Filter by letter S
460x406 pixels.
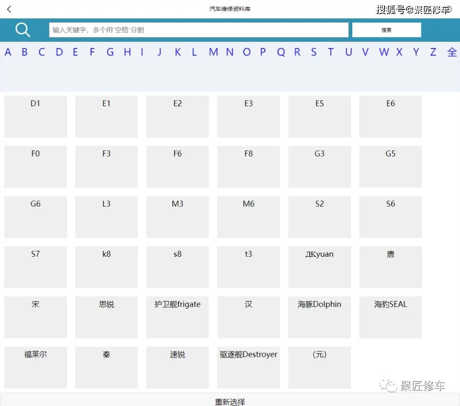click(x=313, y=52)
